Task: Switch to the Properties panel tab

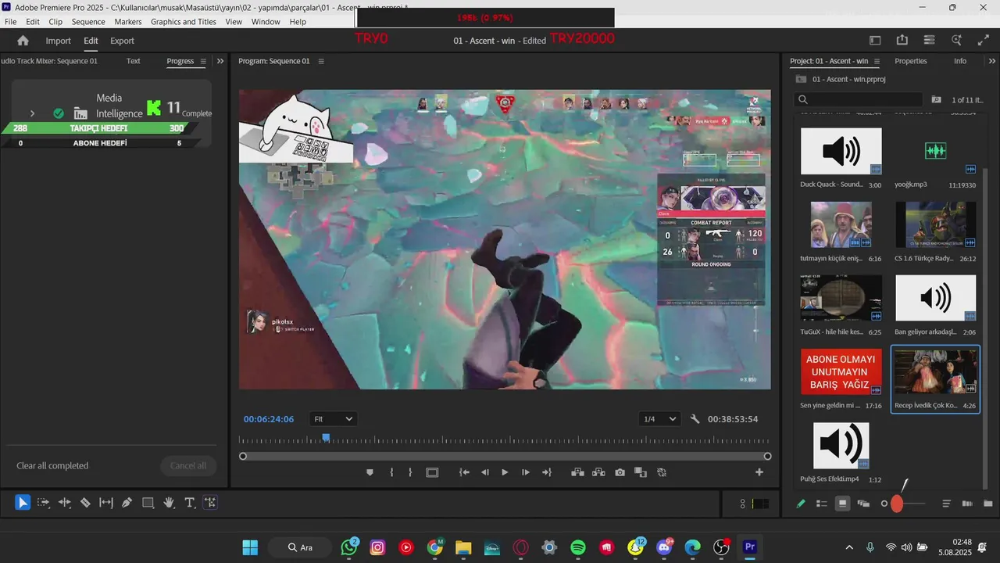Action: point(911,61)
